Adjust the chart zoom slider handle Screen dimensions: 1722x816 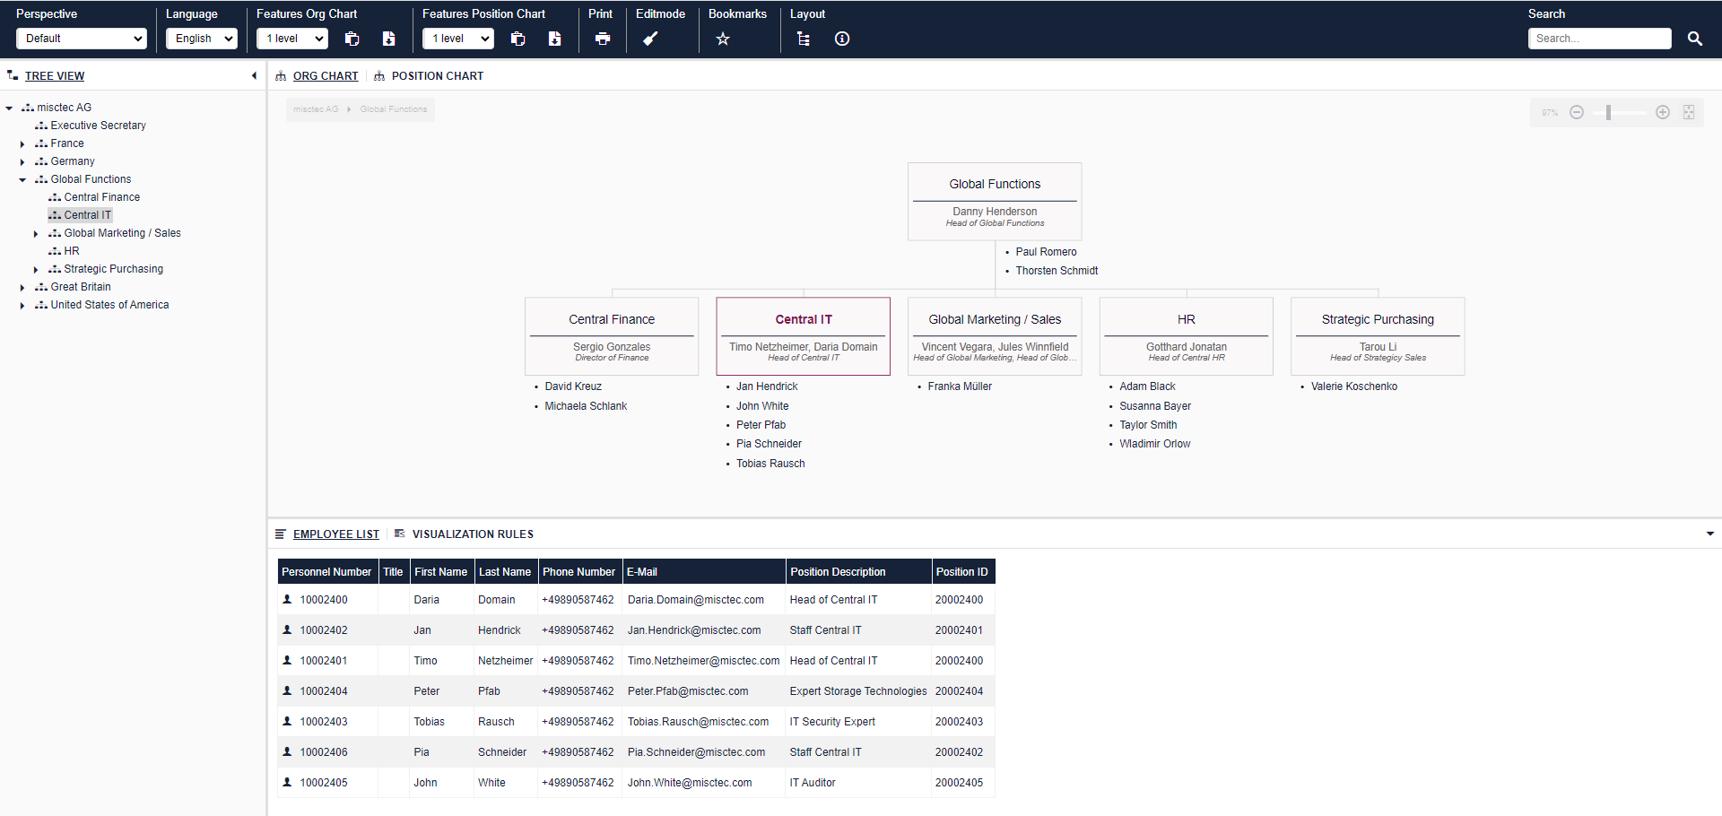(1609, 112)
